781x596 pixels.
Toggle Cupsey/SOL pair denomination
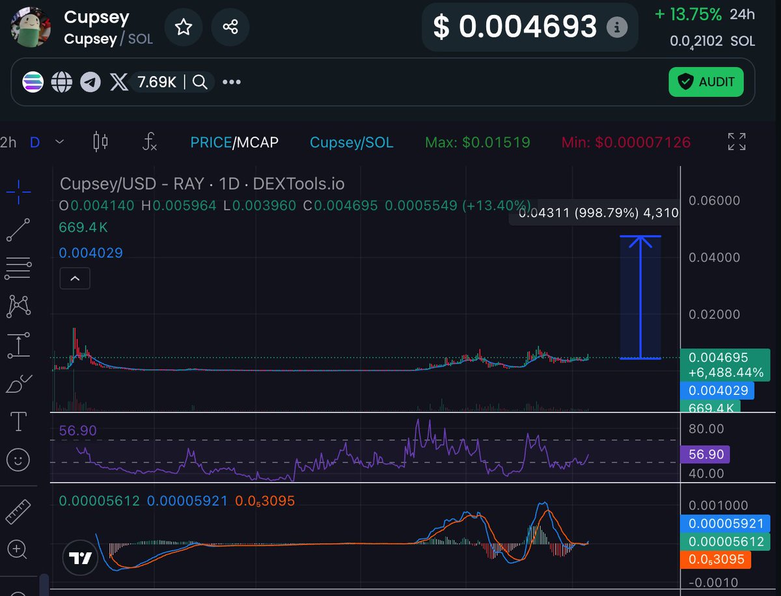coord(351,142)
